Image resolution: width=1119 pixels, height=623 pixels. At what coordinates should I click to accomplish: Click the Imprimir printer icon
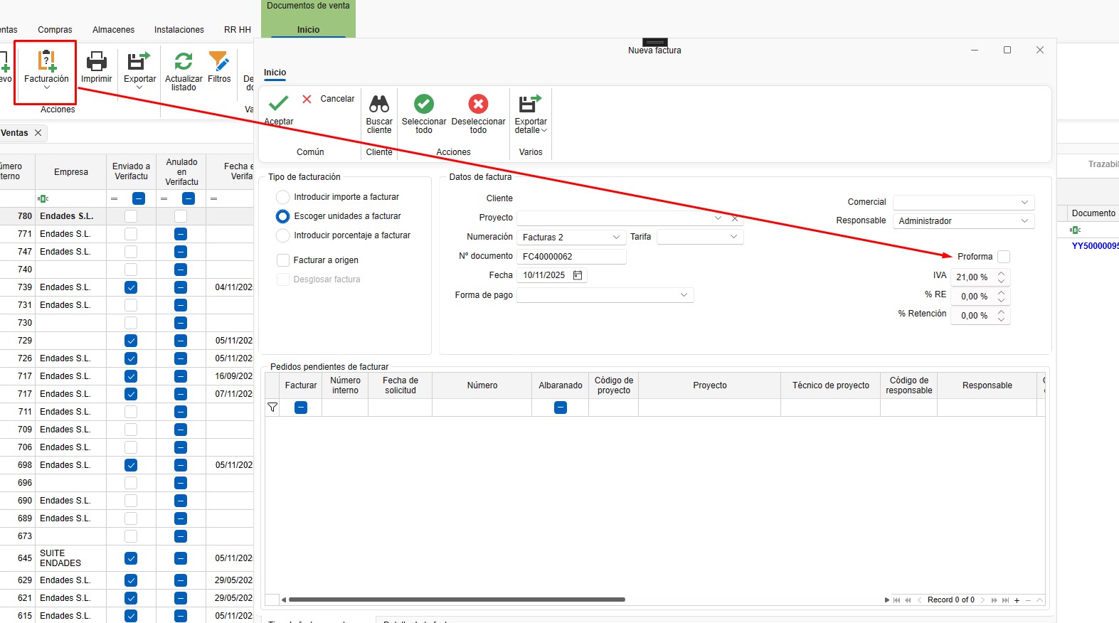click(x=96, y=62)
